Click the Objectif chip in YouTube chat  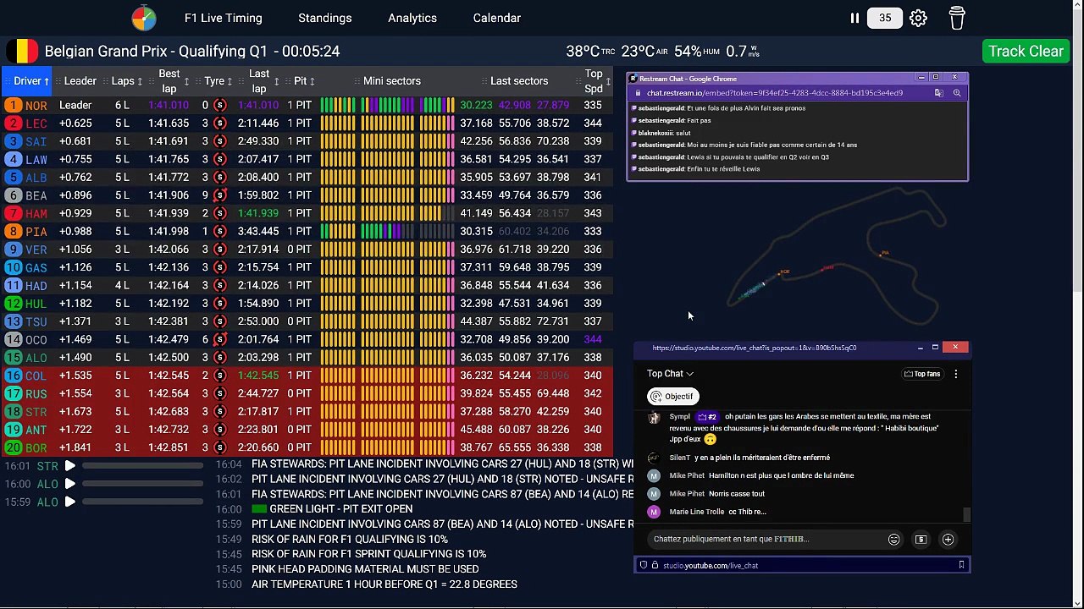pyautogui.click(x=672, y=397)
